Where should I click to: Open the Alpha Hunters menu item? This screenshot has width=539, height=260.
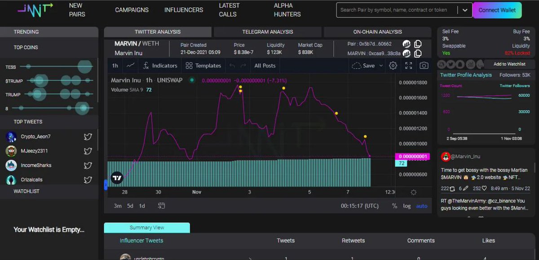point(287,10)
